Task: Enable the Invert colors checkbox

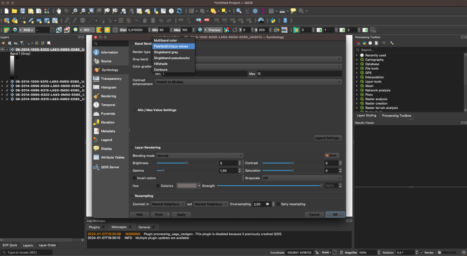Action: click(x=134, y=178)
